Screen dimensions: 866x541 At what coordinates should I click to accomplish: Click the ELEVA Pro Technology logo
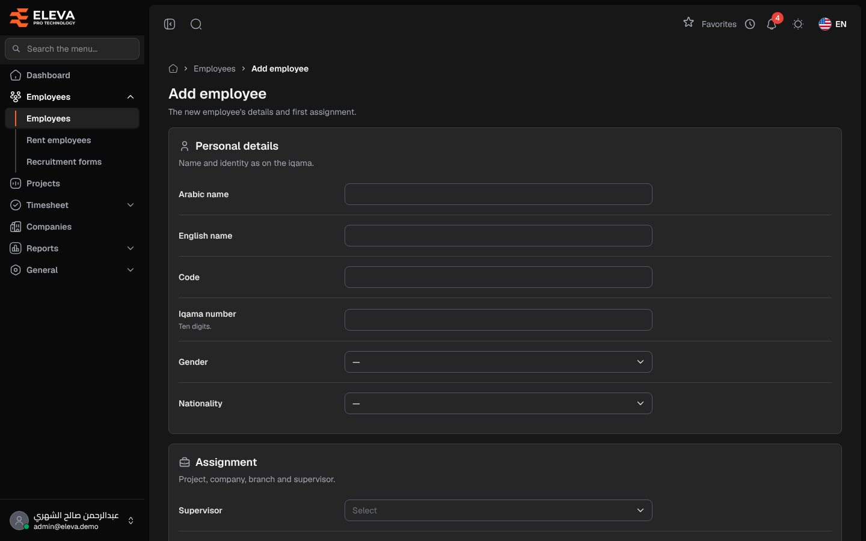click(43, 17)
